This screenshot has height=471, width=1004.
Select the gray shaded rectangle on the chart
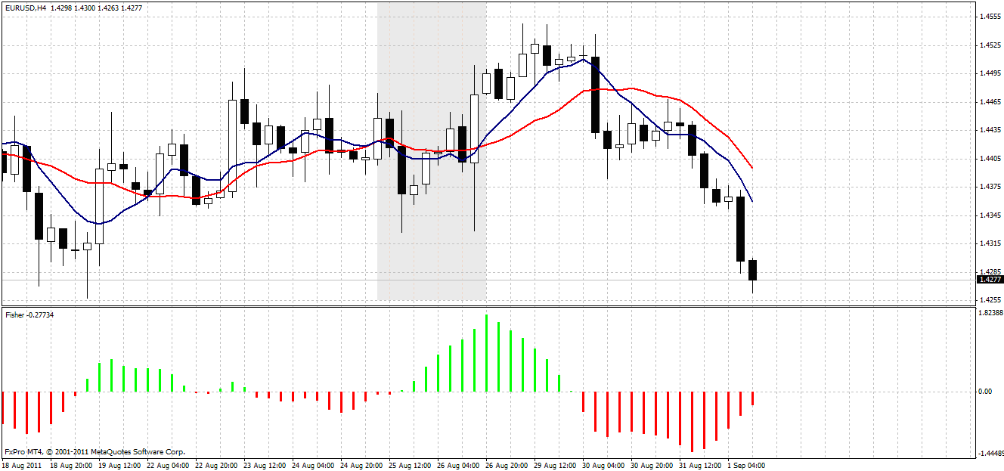pos(432,151)
